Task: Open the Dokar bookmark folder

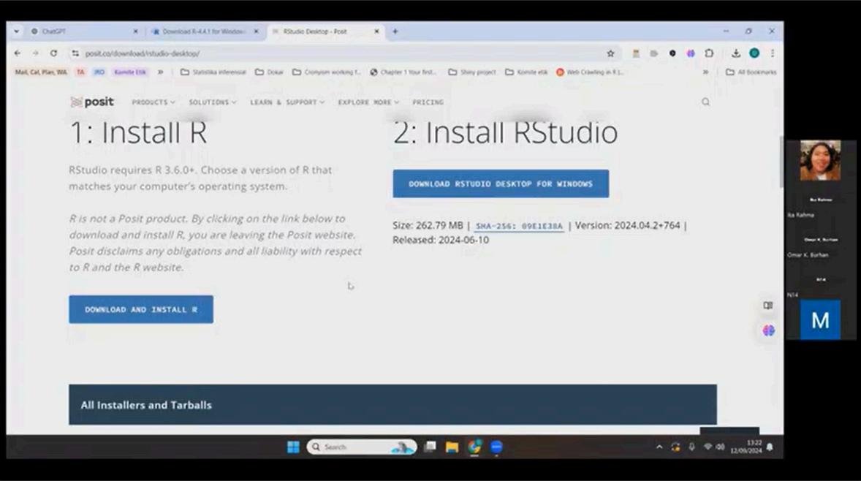Action: tap(269, 72)
